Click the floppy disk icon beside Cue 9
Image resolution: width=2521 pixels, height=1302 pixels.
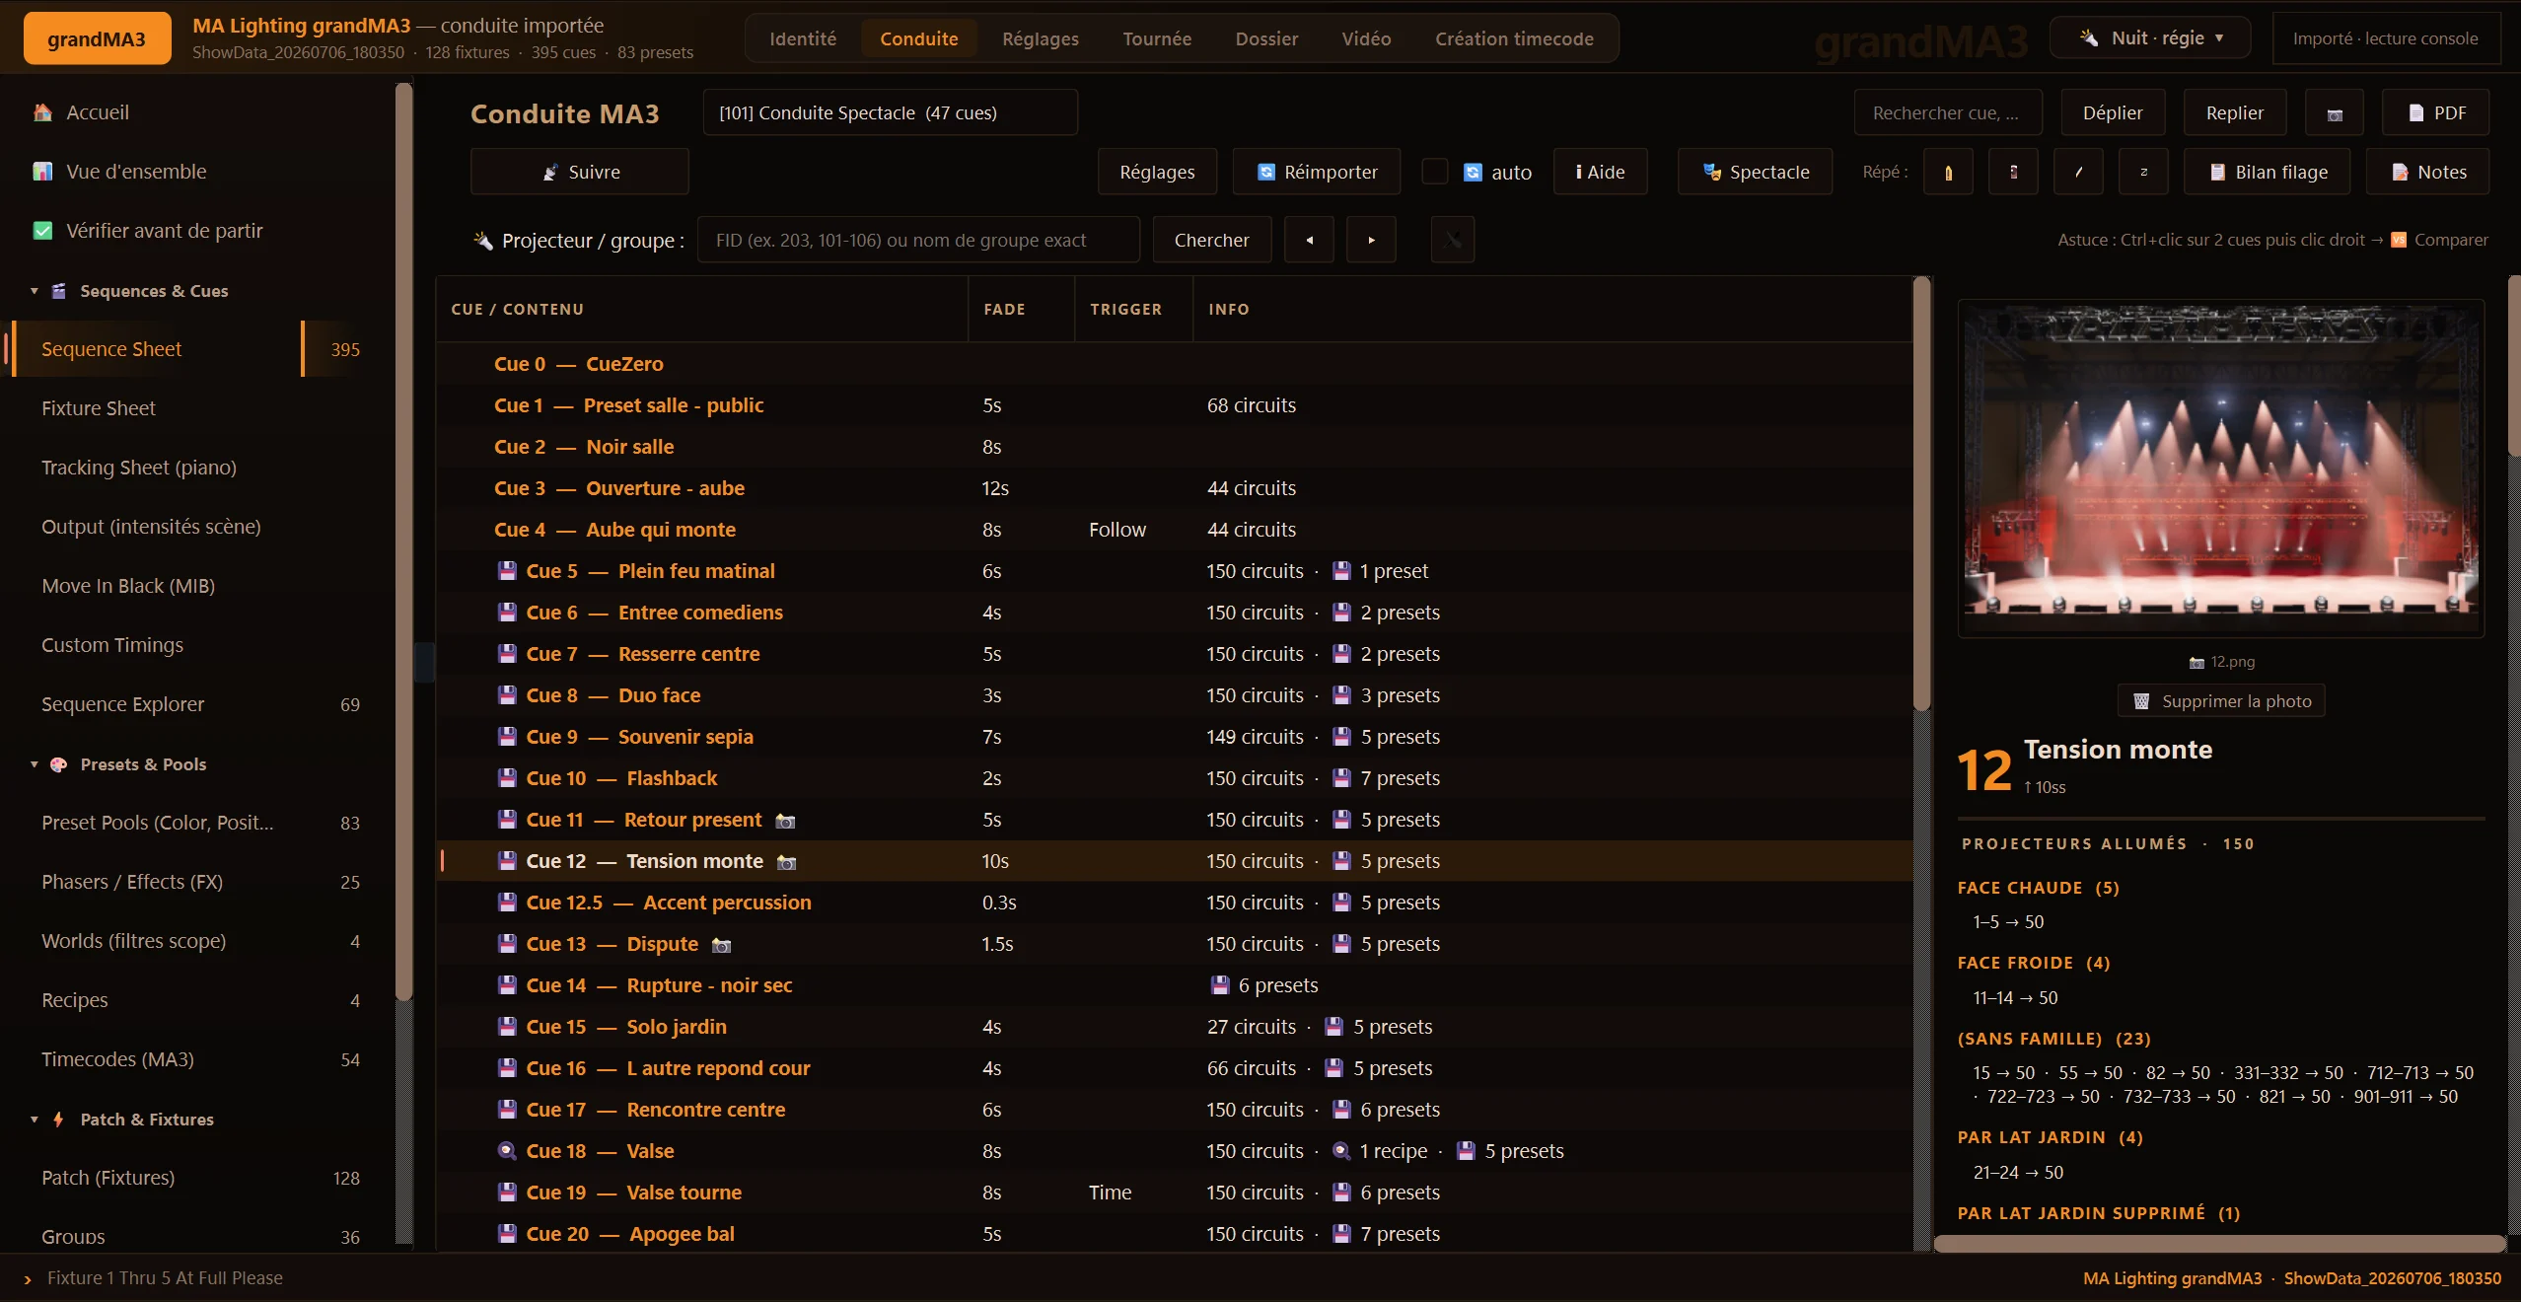[507, 737]
